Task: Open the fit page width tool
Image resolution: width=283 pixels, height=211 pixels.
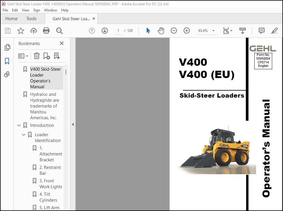Action: click(226, 31)
